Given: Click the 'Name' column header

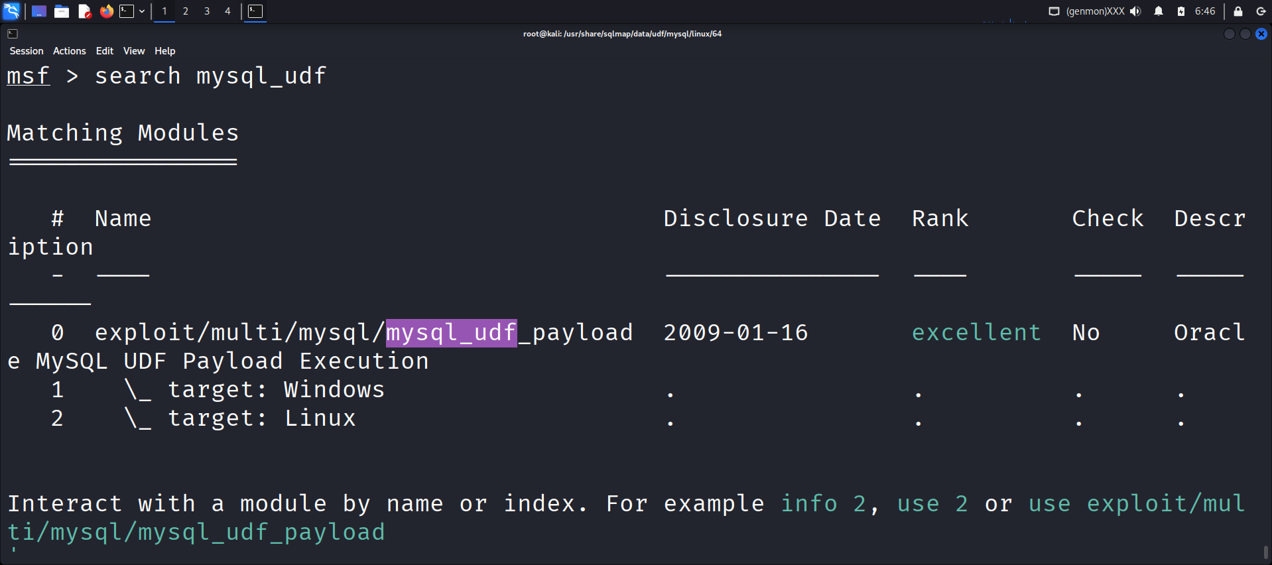Looking at the screenshot, I should click(123, 218).
